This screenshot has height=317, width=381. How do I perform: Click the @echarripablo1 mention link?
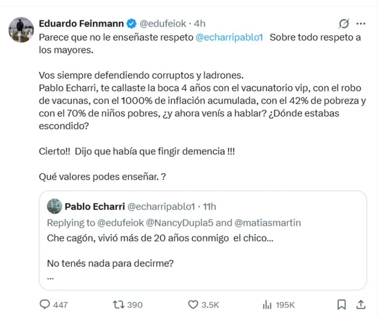click(x=229, y=38)
